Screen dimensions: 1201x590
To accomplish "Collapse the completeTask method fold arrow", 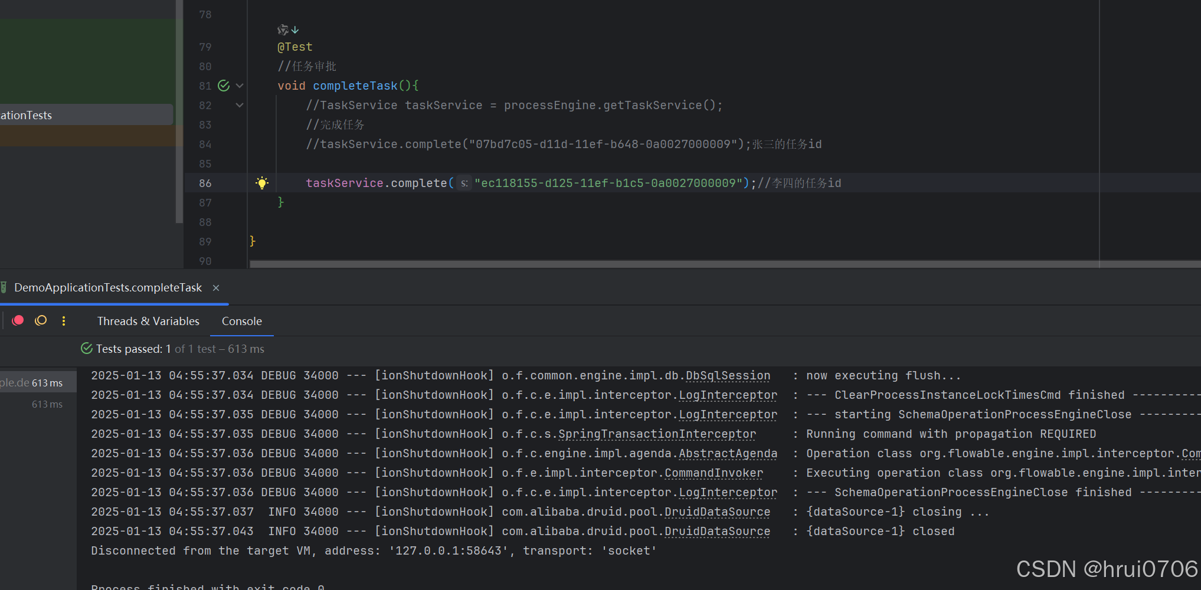I will (x=239, y=86).
